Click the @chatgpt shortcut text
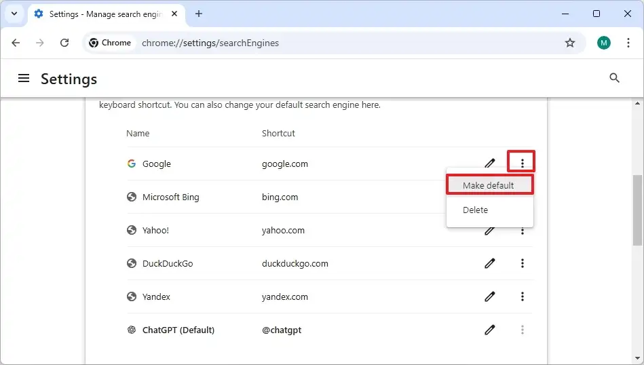Viewport: 644px width, 365px height. pos(282,330)
